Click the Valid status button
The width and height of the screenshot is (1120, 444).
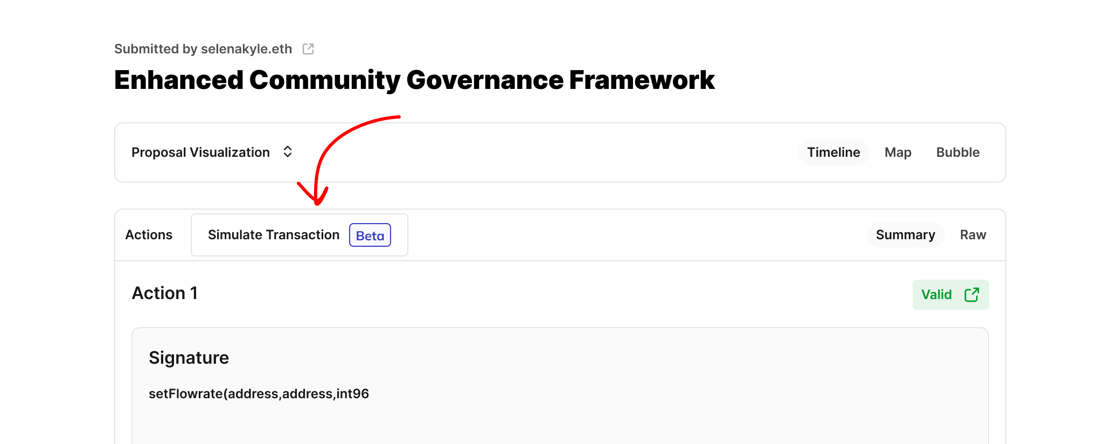(950, 295)
